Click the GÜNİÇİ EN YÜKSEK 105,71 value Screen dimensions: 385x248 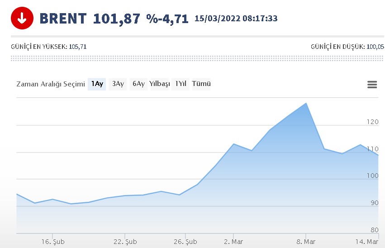point(78,47)
